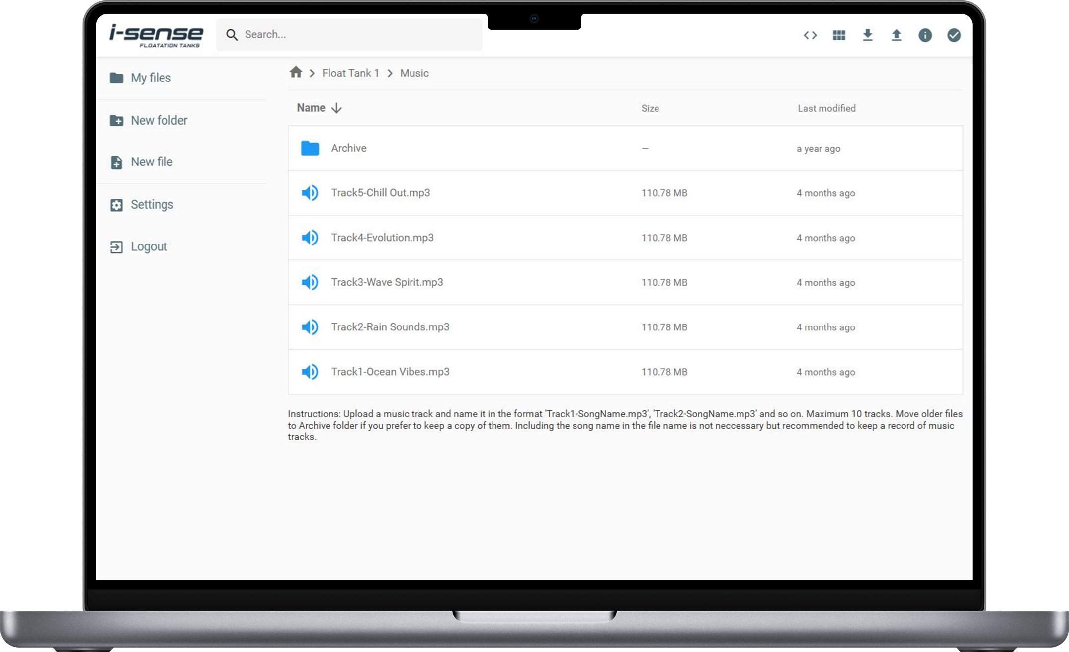Viewport: 1069px width, 652px height.
Task: Click speaker icon of Track1-Ocean Vibes.mp3
Action: point(310,372)
